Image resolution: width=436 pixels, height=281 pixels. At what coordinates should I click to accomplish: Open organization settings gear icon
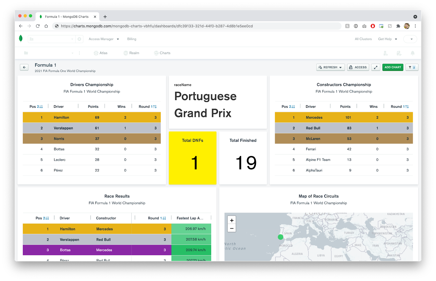click(x=79, y=39)
